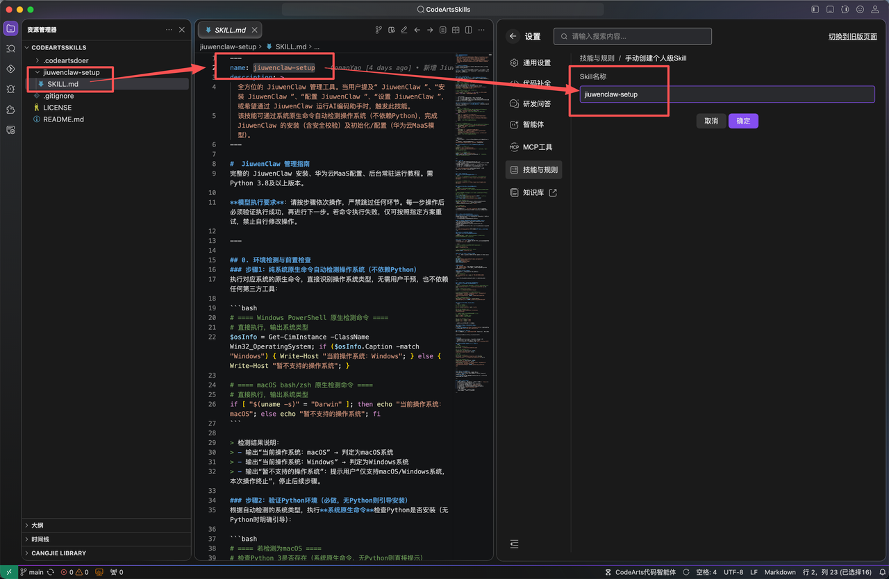Switch to the SKILL.md editor tab
Image resolution: width=889 pixels, height=579 pixels.
(x=230, y=30)
